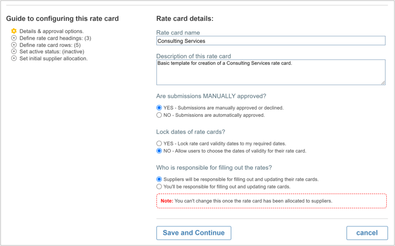The height and width of the screenshot is (246, 395).
Task: Click the rate card description text area
Action: (271, 72)
